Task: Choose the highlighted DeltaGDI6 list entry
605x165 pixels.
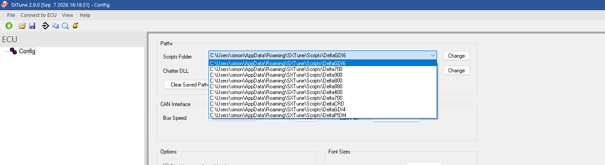Action: coord(323,63)
